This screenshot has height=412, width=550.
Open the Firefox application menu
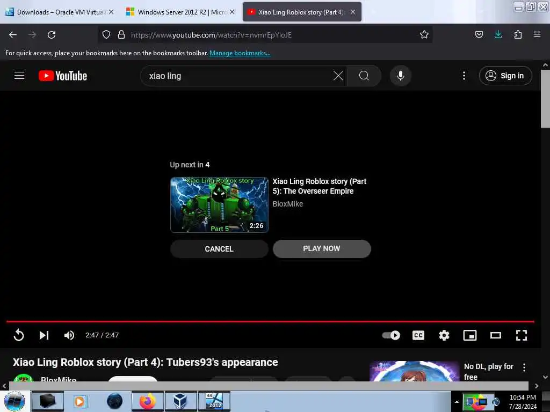point(537,34)
